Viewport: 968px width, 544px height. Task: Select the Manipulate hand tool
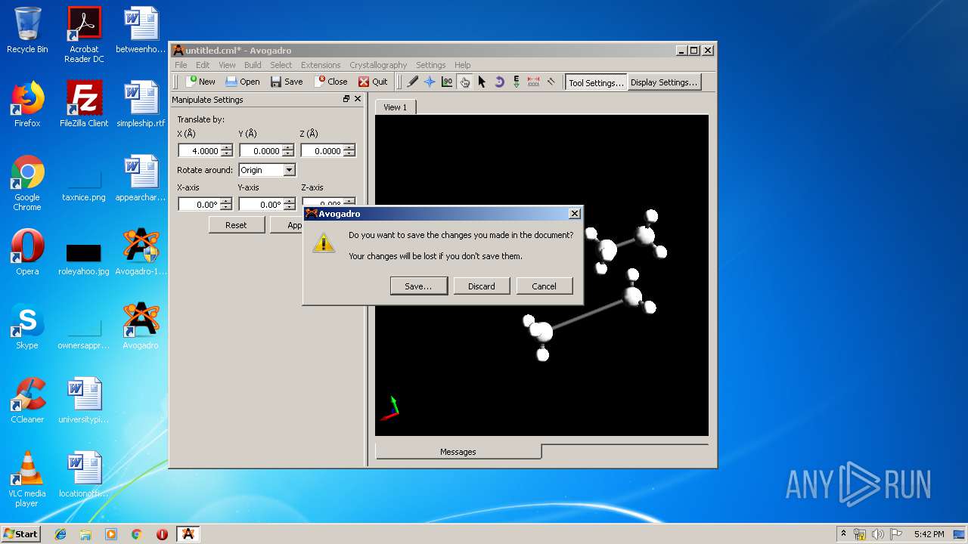pyautogui.click(x=464, y=82)
